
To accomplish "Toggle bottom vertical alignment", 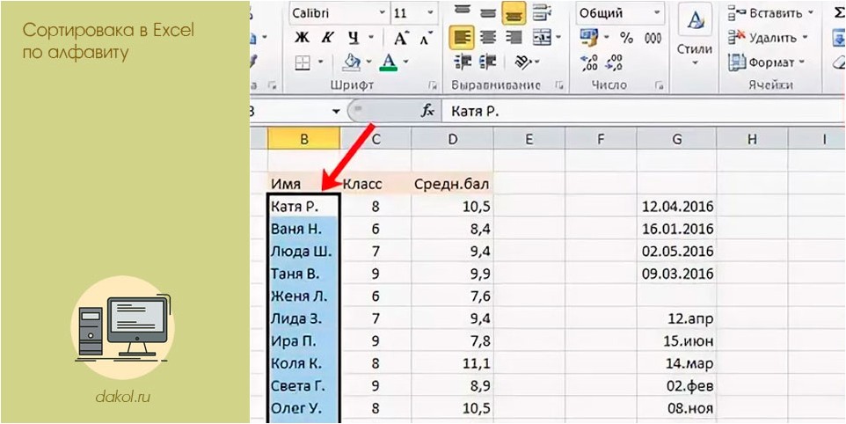I will (514, 11).
